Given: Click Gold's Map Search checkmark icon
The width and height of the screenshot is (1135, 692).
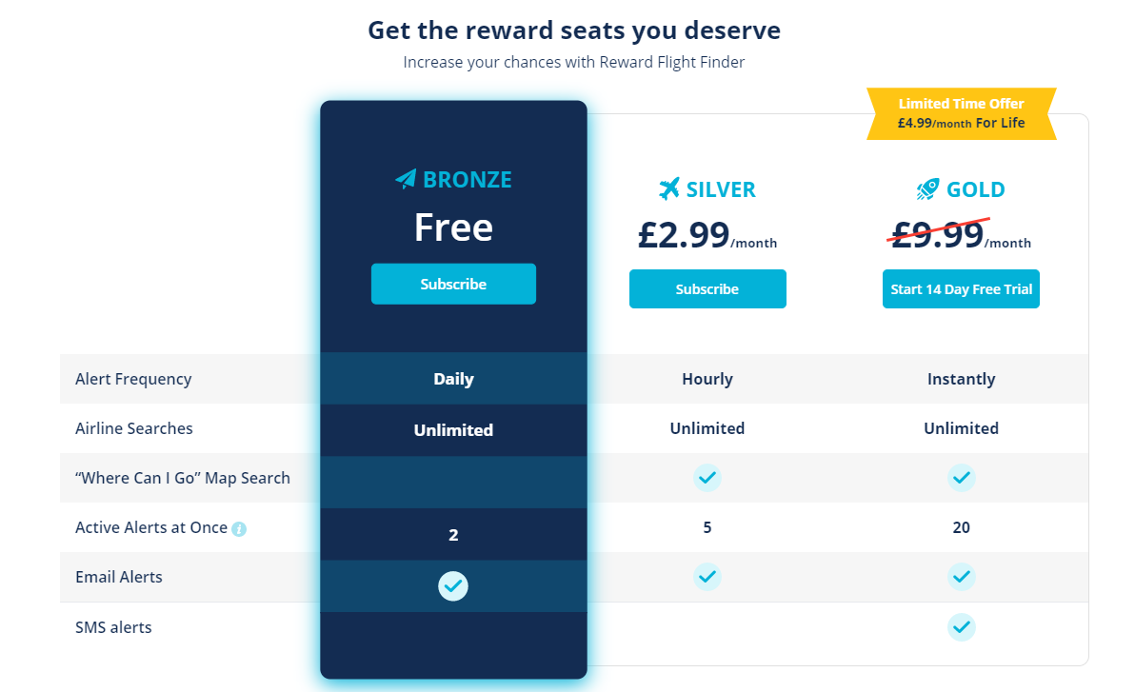Looking at the screenshot, I should [x=962, y=478].
